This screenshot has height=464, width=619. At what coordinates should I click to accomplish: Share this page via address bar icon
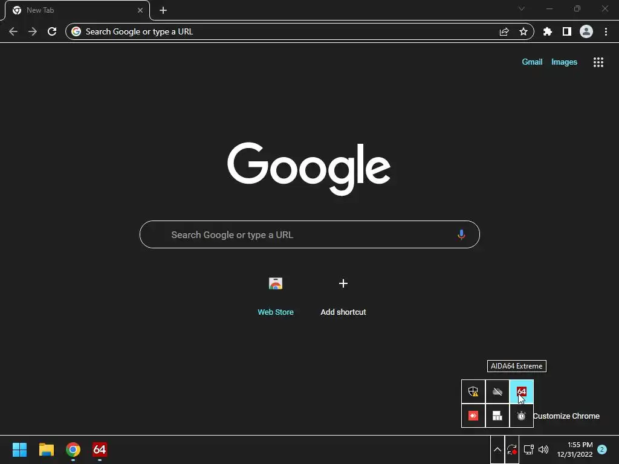click(504, 31)
